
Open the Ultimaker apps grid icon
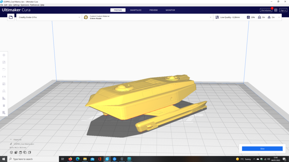[x=276, y=10]
